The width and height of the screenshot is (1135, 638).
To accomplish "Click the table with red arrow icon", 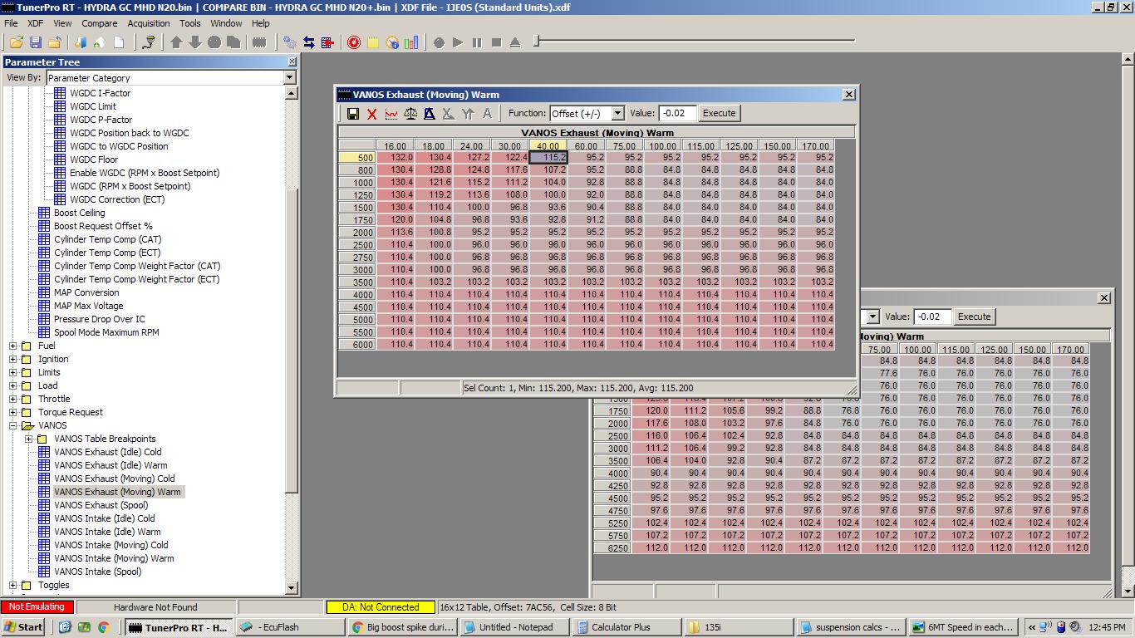I will click(328, 42).
